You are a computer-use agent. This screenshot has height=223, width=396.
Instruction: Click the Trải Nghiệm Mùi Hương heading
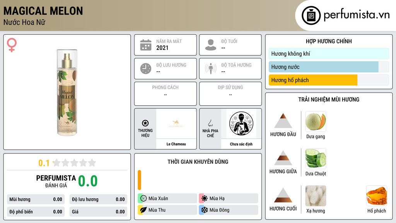[329, 99]
